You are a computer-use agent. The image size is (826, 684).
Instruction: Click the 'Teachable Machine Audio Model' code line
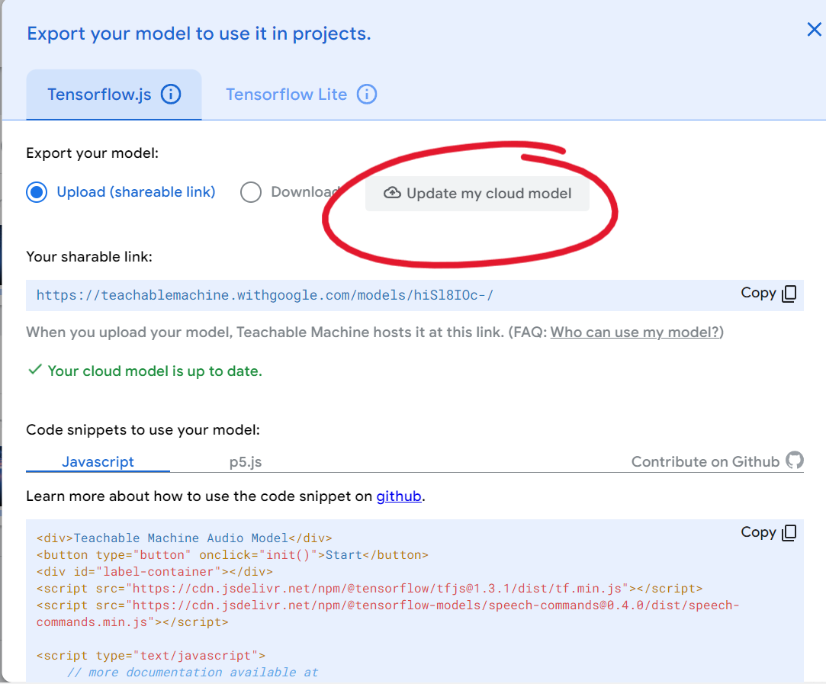(x=185, y=538)
